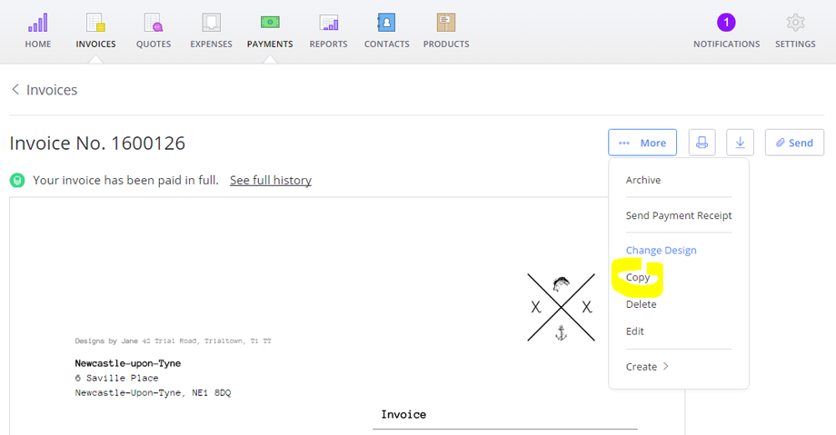This screenshot has width=836, height=435.
Task: Open the Payments section icon
Action: [x=270, y=23]
